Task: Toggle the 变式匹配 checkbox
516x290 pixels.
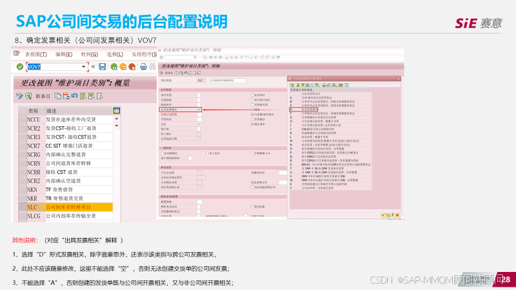Action: [252, 206]
